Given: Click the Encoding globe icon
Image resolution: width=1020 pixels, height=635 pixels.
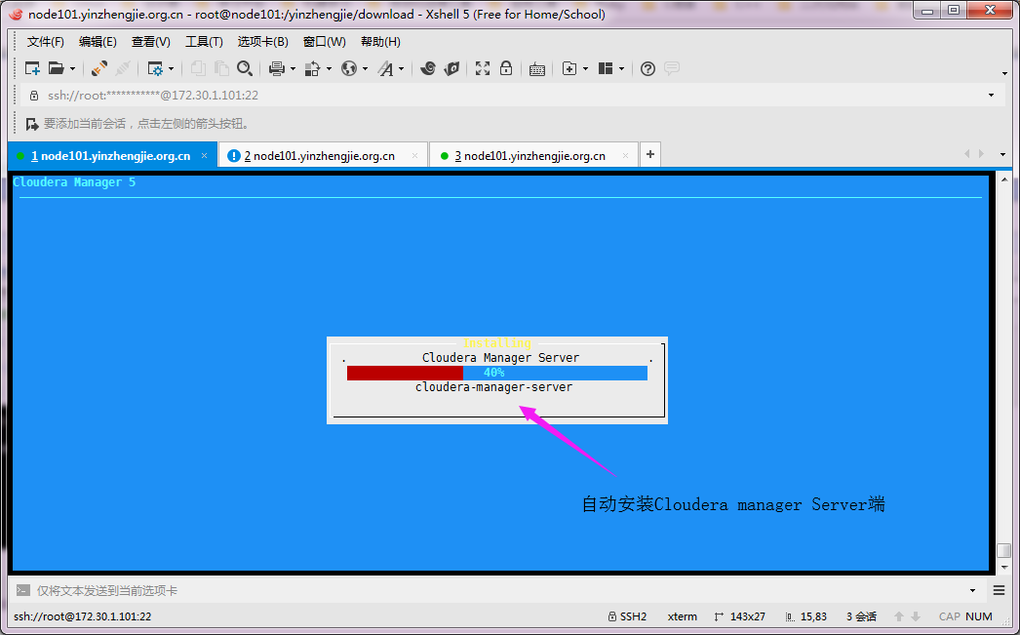Looking at the screenshot, I should tap(349, 68).
